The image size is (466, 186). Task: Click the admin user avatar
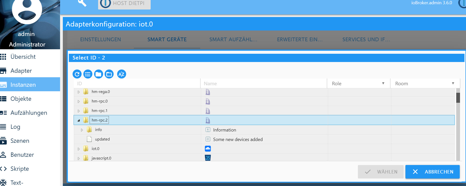27,10
